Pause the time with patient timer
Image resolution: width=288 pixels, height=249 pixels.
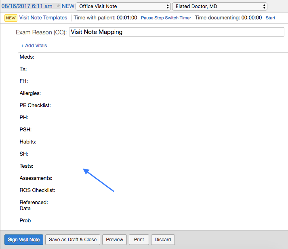[147, 18]
